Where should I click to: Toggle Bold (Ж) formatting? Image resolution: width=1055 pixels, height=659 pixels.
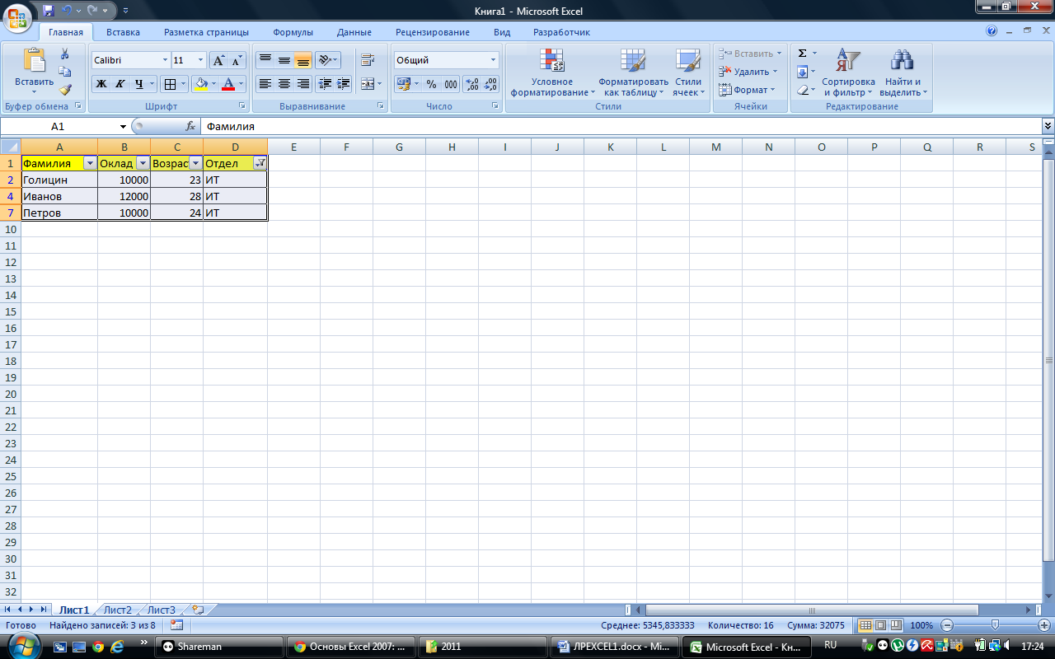click(101, 84)
